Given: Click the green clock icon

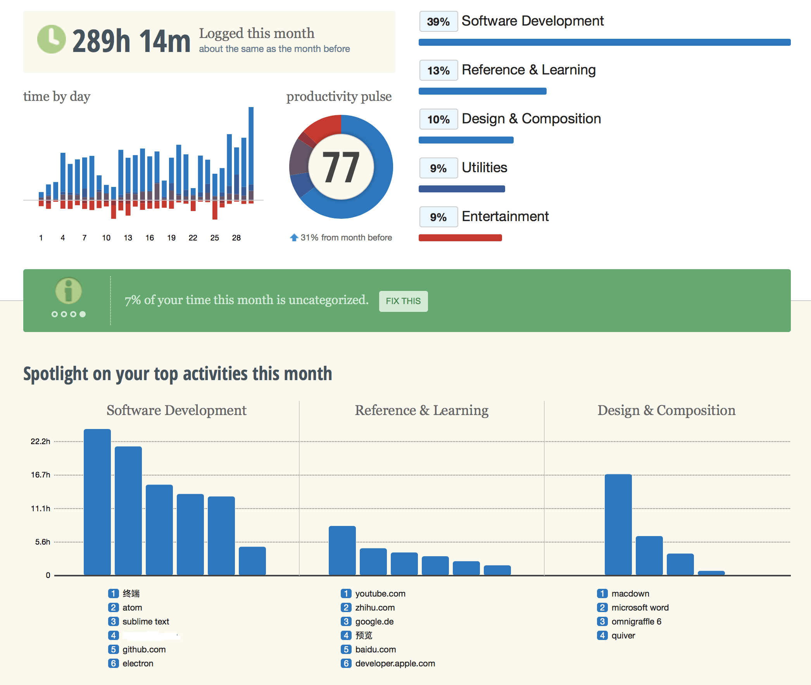Looking at the screenshot, I should click(x=51, y=40).
